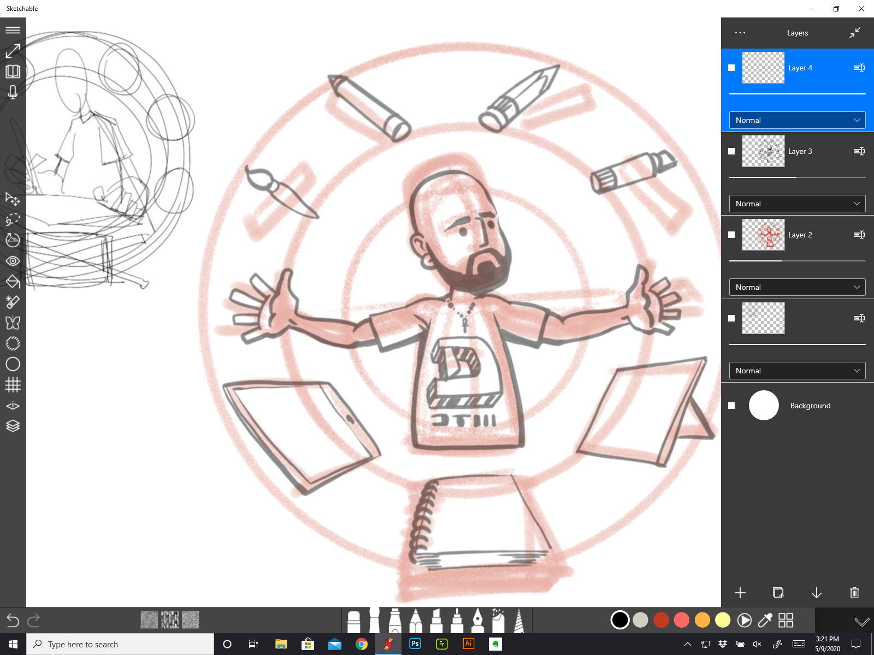
Task: Select the paint bucket fill tool
Action: [13, 282]
